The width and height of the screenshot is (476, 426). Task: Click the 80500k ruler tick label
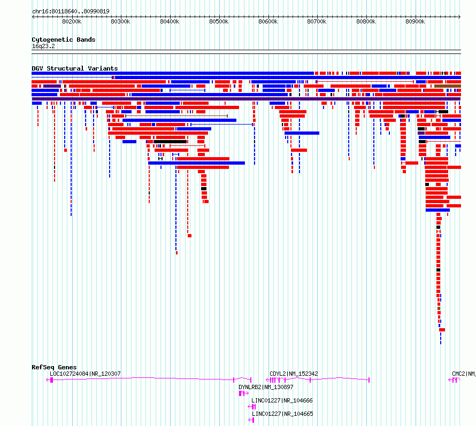(219, 21)
